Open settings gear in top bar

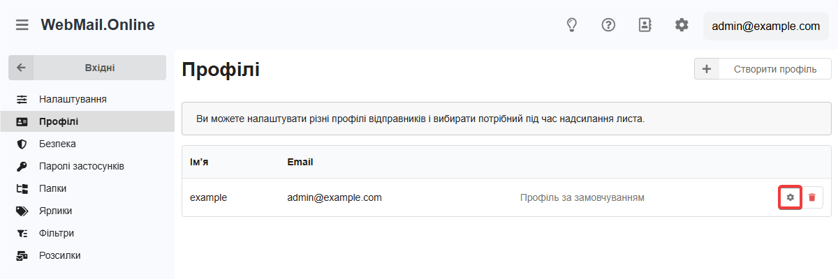[x=682, y=25]
